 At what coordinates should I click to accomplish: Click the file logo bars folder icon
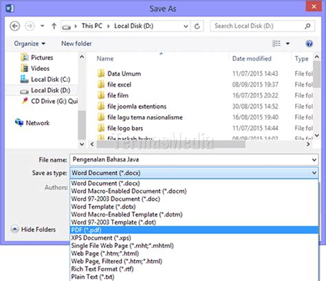[x=101, y=128]
